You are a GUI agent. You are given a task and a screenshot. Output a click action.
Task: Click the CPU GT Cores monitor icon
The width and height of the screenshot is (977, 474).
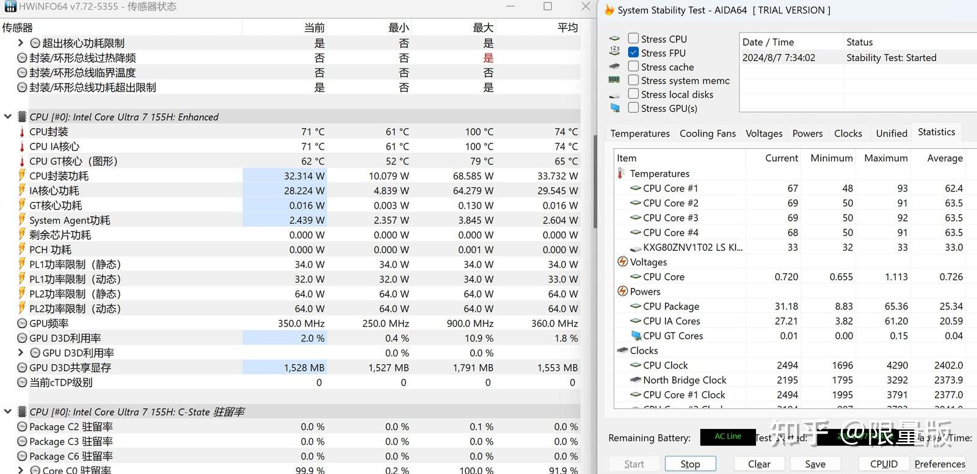click(636, 336)
